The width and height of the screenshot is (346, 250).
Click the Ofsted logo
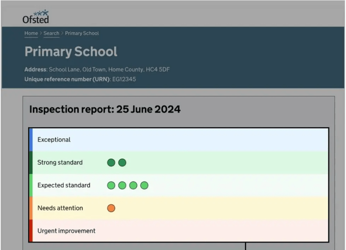pyautogui.click(x=36, y=17)
